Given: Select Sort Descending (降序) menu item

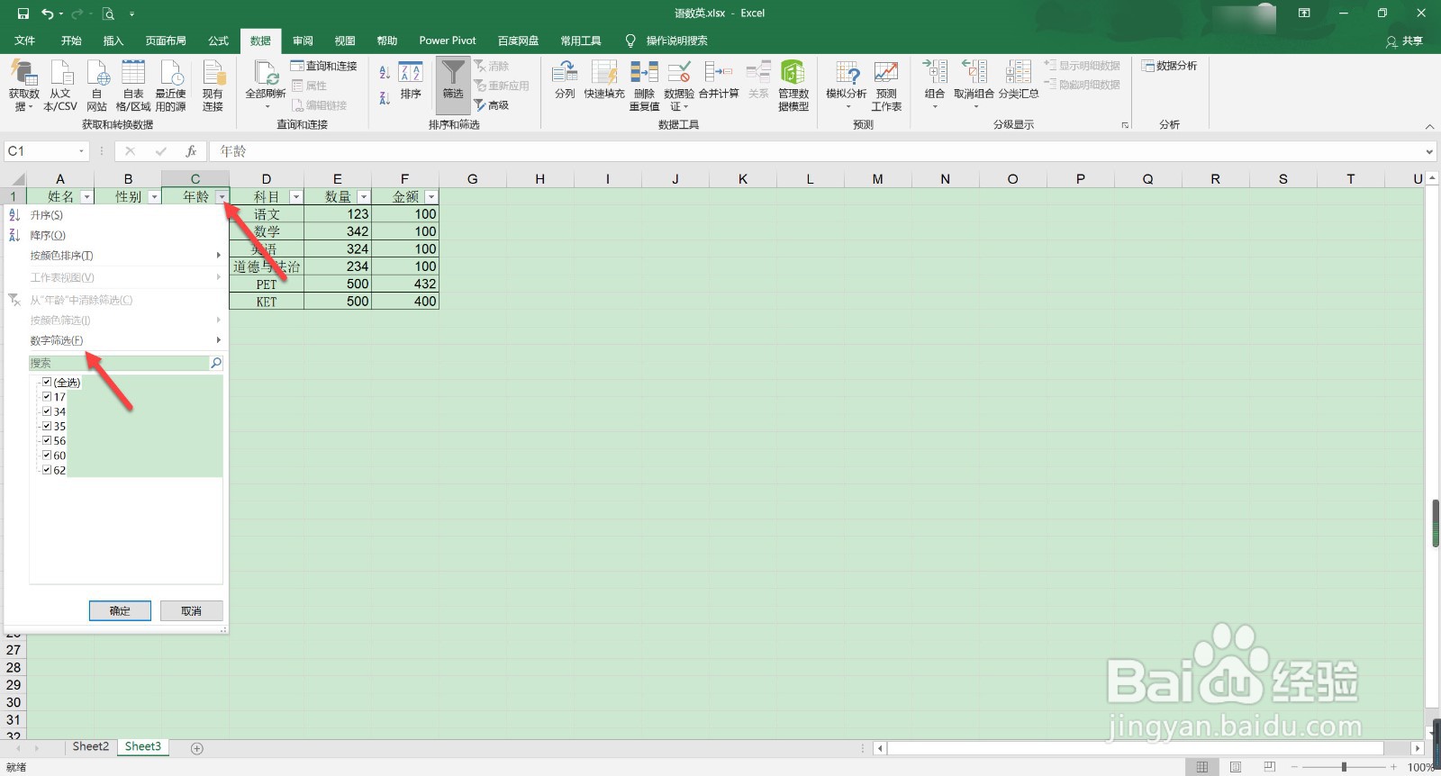Looking at the screenshot, I should 116,235.
